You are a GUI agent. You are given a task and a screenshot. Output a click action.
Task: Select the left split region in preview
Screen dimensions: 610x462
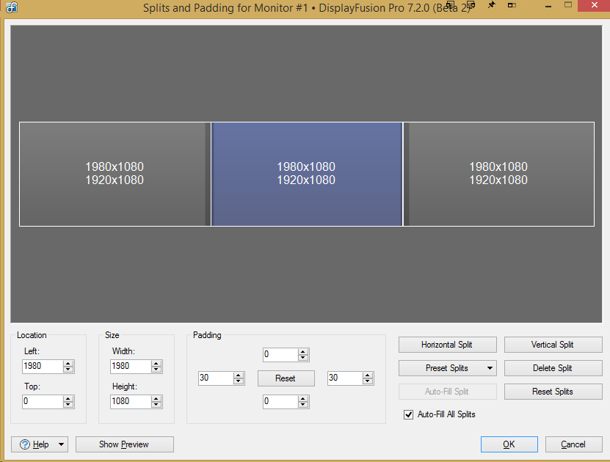click(115, 174)
